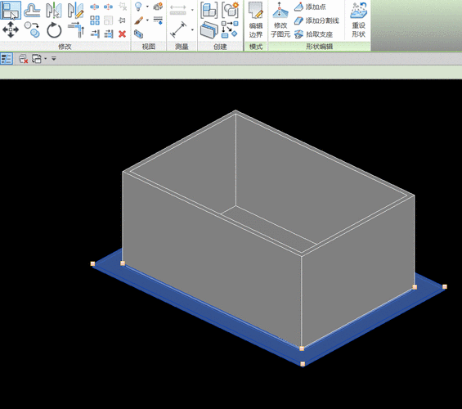Click the red X Delete icon
Screen dimensions: 462x409
coord(123,34)
